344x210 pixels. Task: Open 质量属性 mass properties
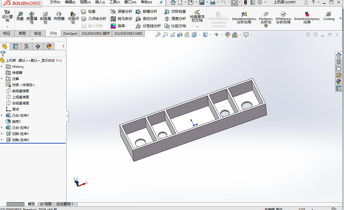32,18
